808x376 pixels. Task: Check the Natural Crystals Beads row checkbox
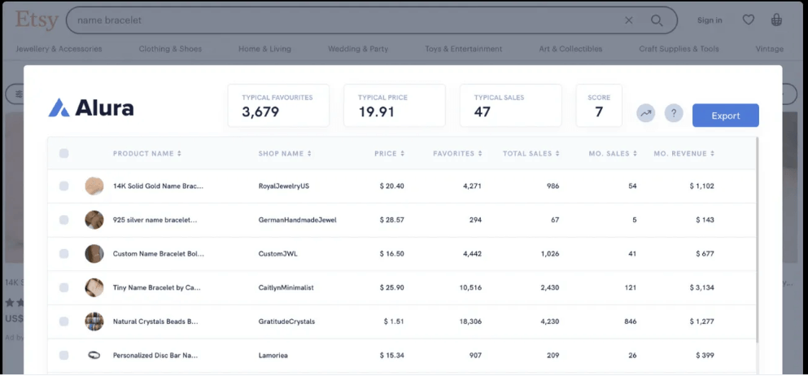(x=64, y=321)
